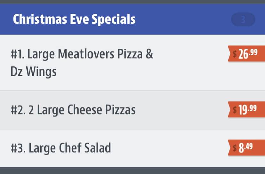This screenshot has width=265, height=174.
Task: Click the item count badge showing 3
Action: (243, 20)
